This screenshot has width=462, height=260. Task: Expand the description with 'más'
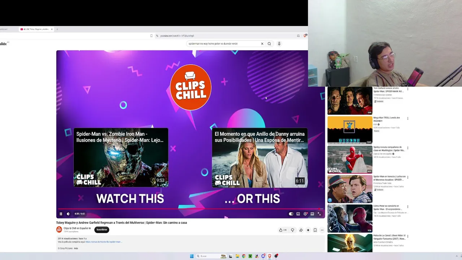(76, 248)
